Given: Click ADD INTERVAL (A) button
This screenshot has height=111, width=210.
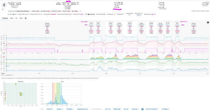Looking at the screenshot, I should [x=82, y=109].
